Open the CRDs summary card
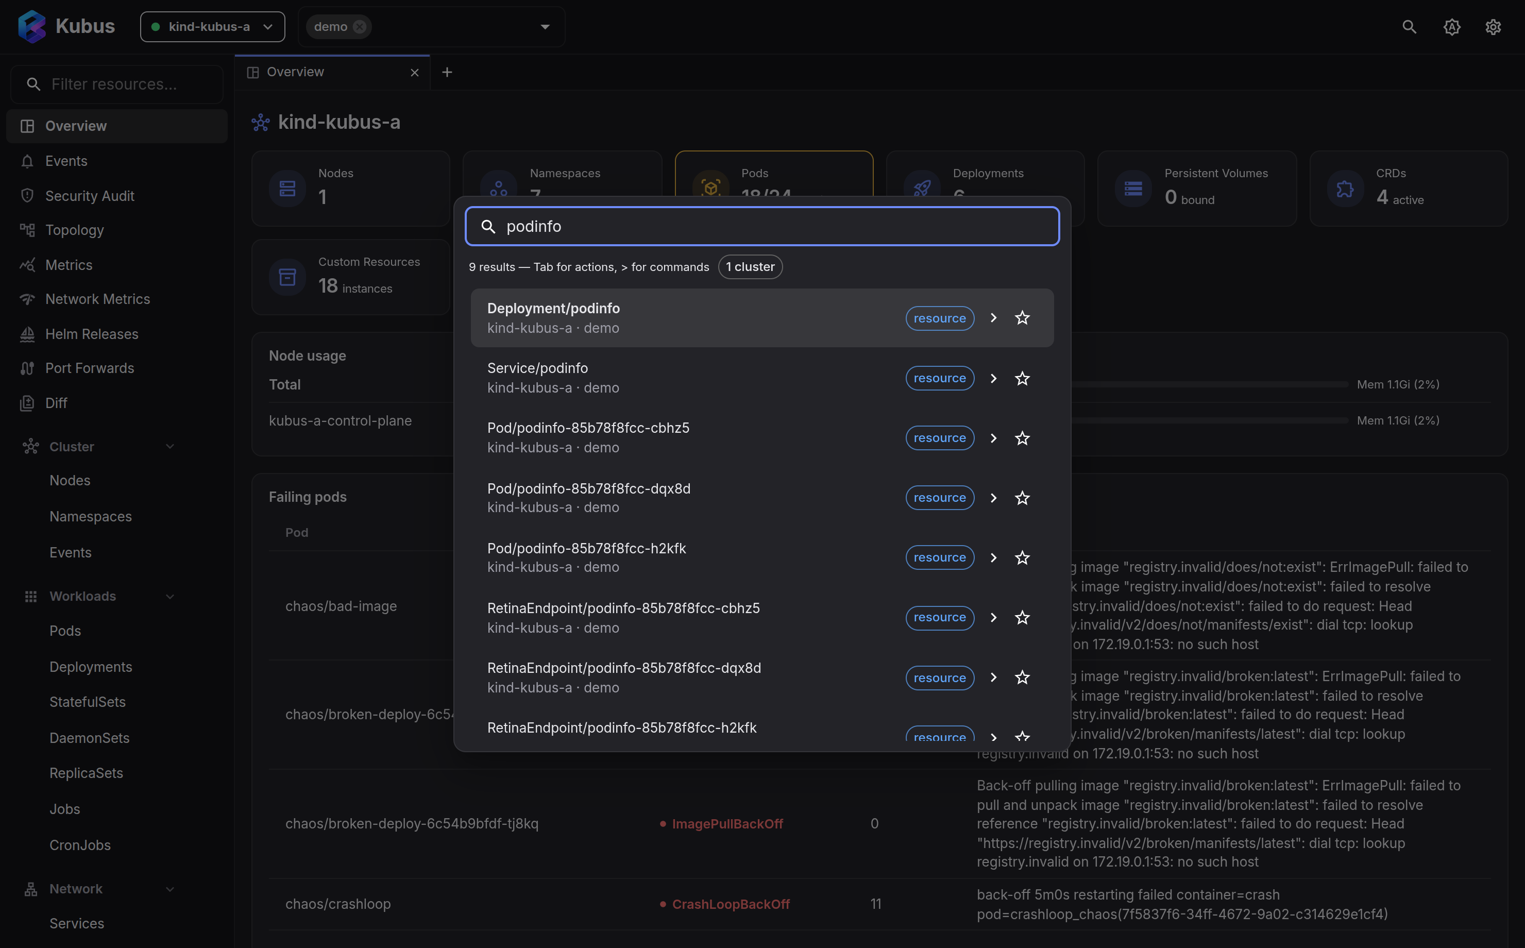Image resolution: width=1525 pixels, height=948 pixels. (1409, 188)
